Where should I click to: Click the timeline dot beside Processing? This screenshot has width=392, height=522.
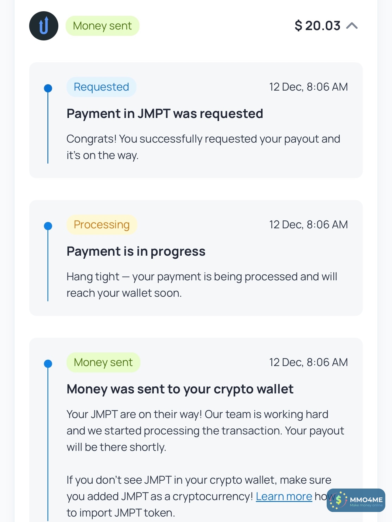[x=48, y=226]
